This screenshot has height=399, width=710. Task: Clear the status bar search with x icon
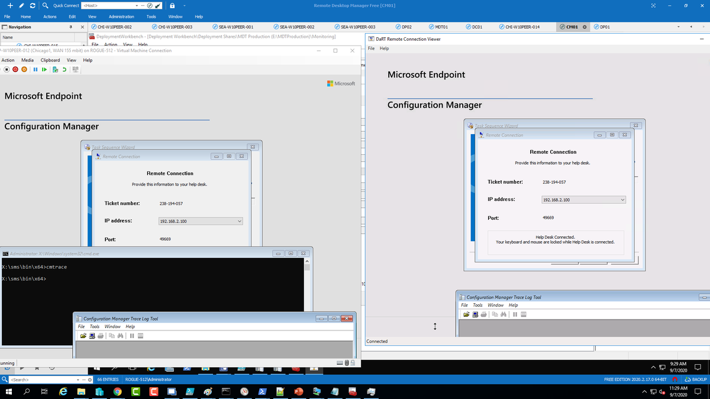tap(89, 379)
